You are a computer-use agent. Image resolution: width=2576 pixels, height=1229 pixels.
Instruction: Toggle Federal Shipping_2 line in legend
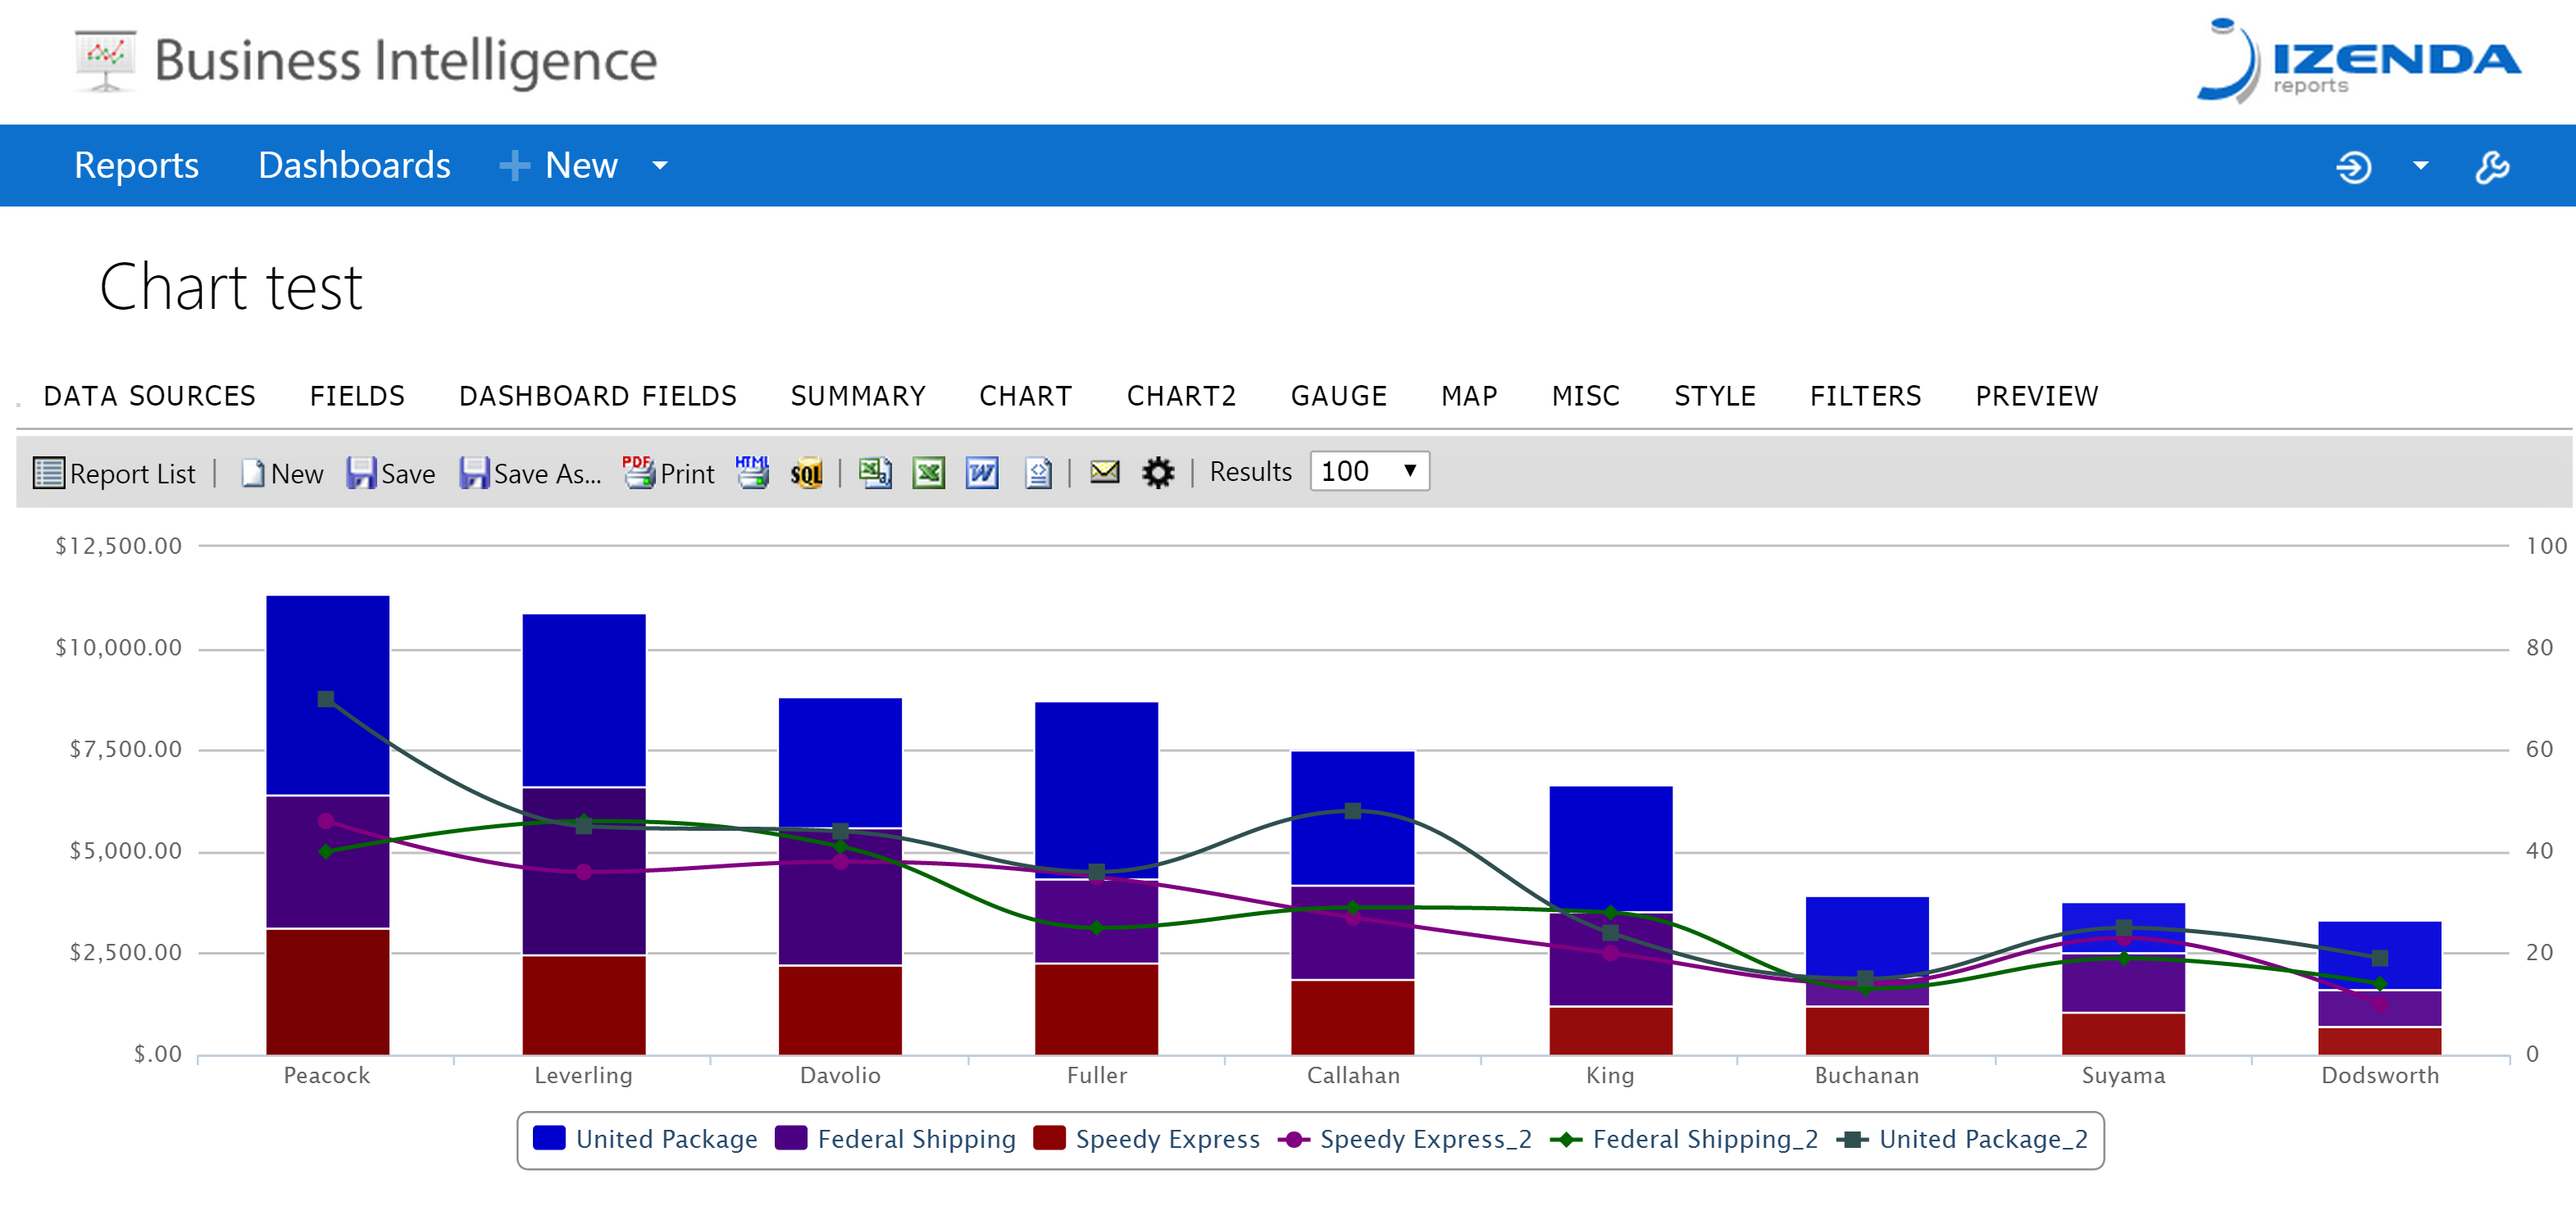pyautogui.click(x=1683, y=1139)
